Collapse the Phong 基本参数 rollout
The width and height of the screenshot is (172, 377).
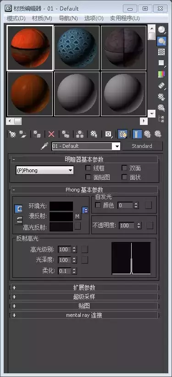(84, 190)
